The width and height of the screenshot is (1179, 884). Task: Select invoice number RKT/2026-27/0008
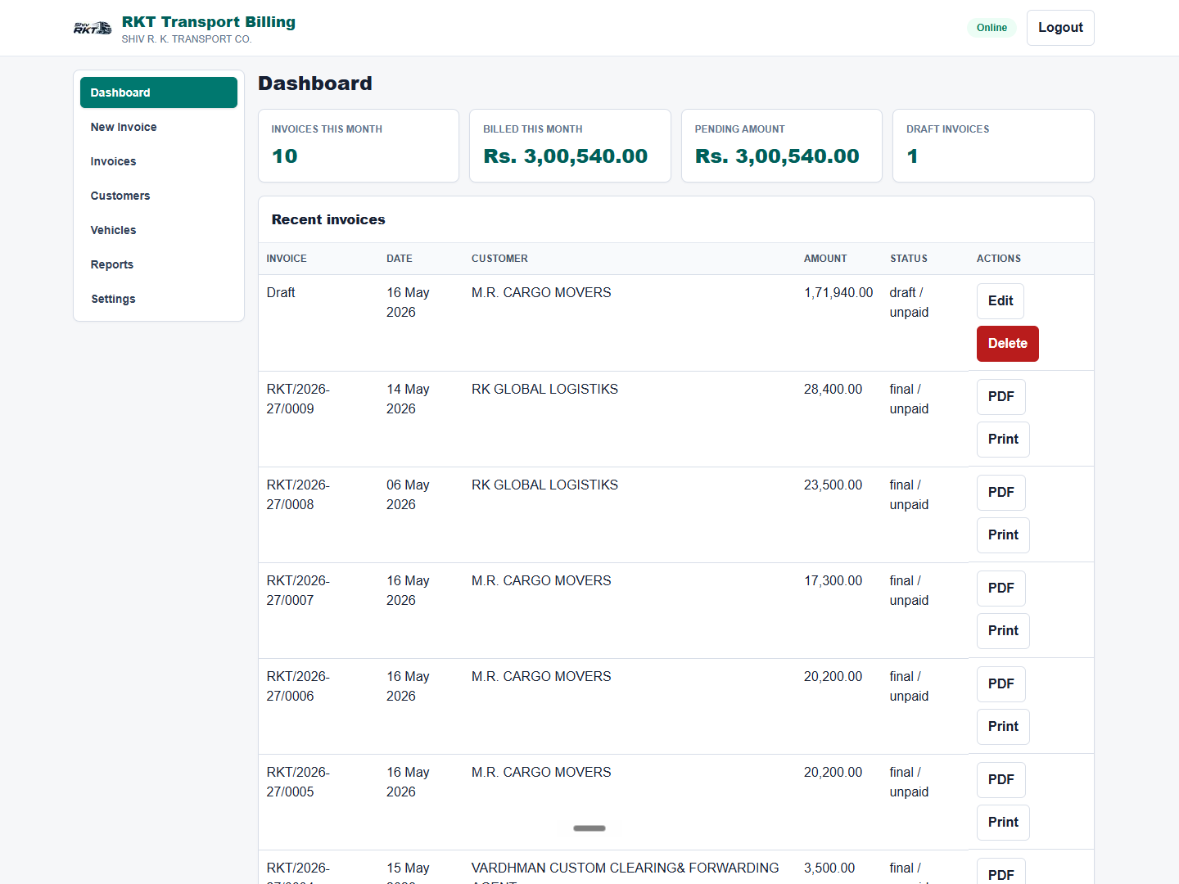coord(298,494)
